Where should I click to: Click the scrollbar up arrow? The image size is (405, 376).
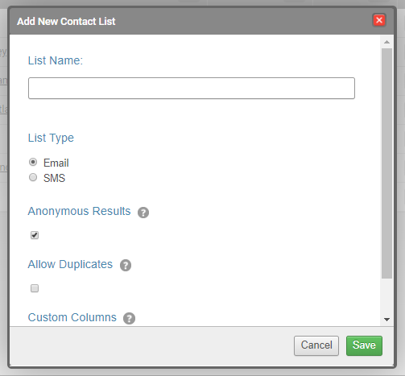tap(386, 42)
